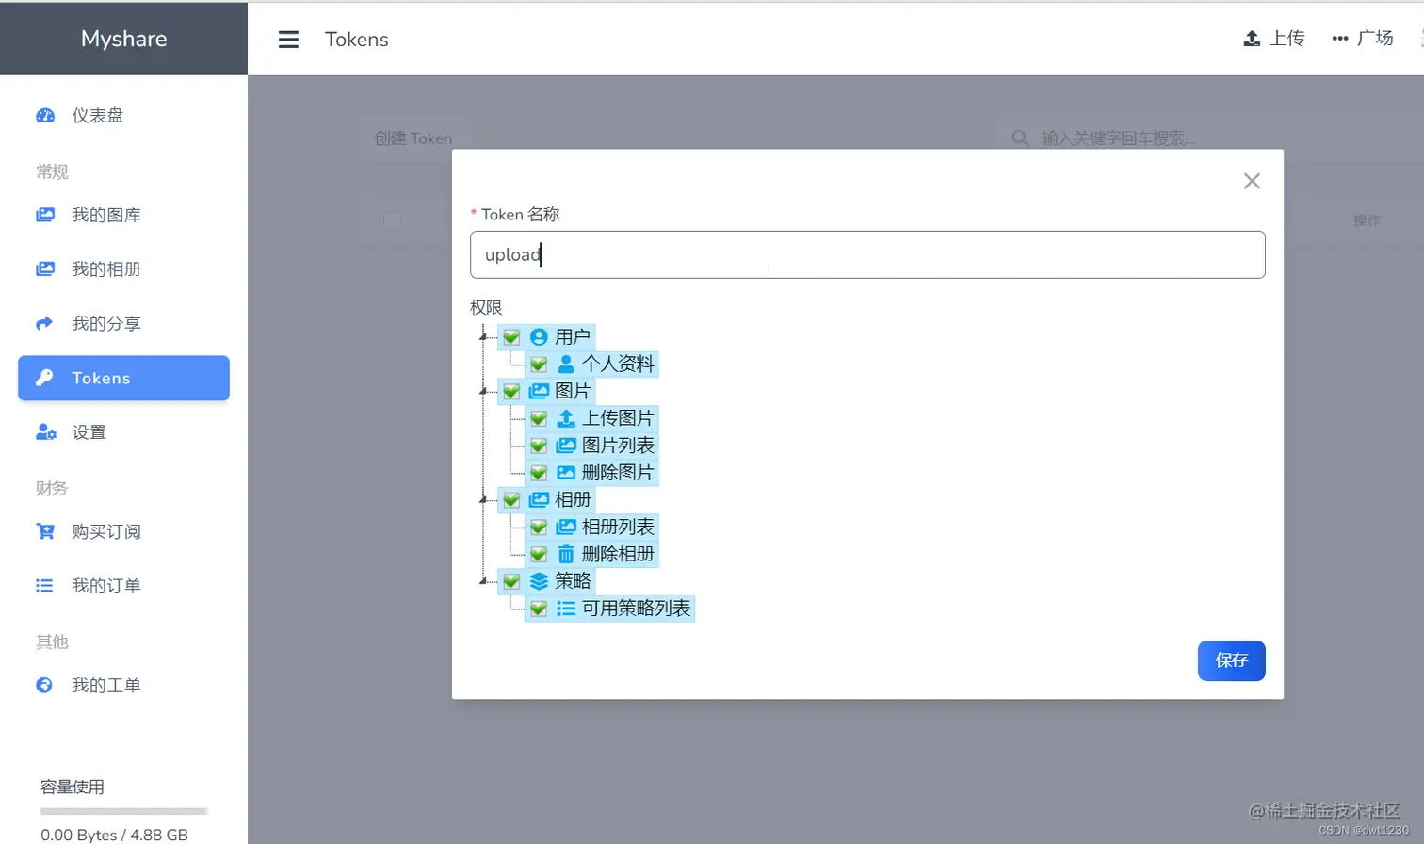Uncheck the 图片列表 checkbox
The height and width of the screenshot is (844, 1424).
tap(539, 446)
